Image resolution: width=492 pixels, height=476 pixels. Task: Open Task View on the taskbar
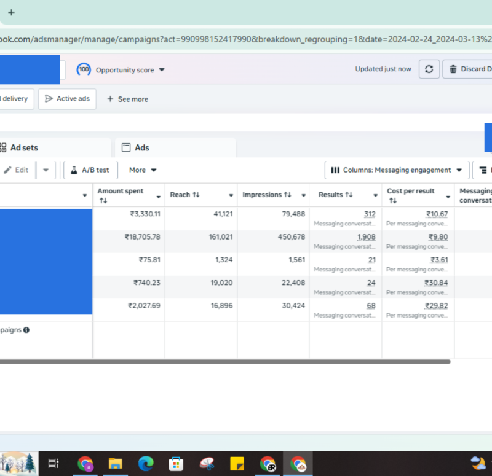[54, 464]
